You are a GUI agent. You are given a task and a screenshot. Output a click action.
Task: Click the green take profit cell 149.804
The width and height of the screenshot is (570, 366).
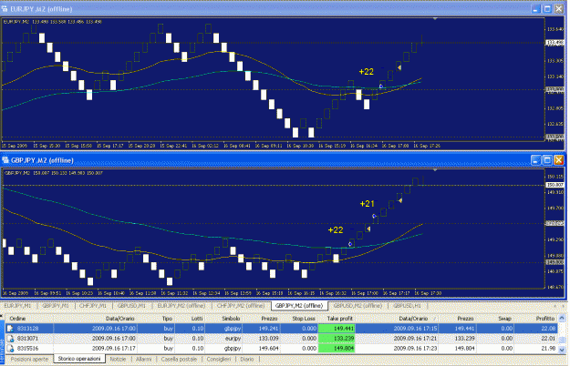click(337, 349)
